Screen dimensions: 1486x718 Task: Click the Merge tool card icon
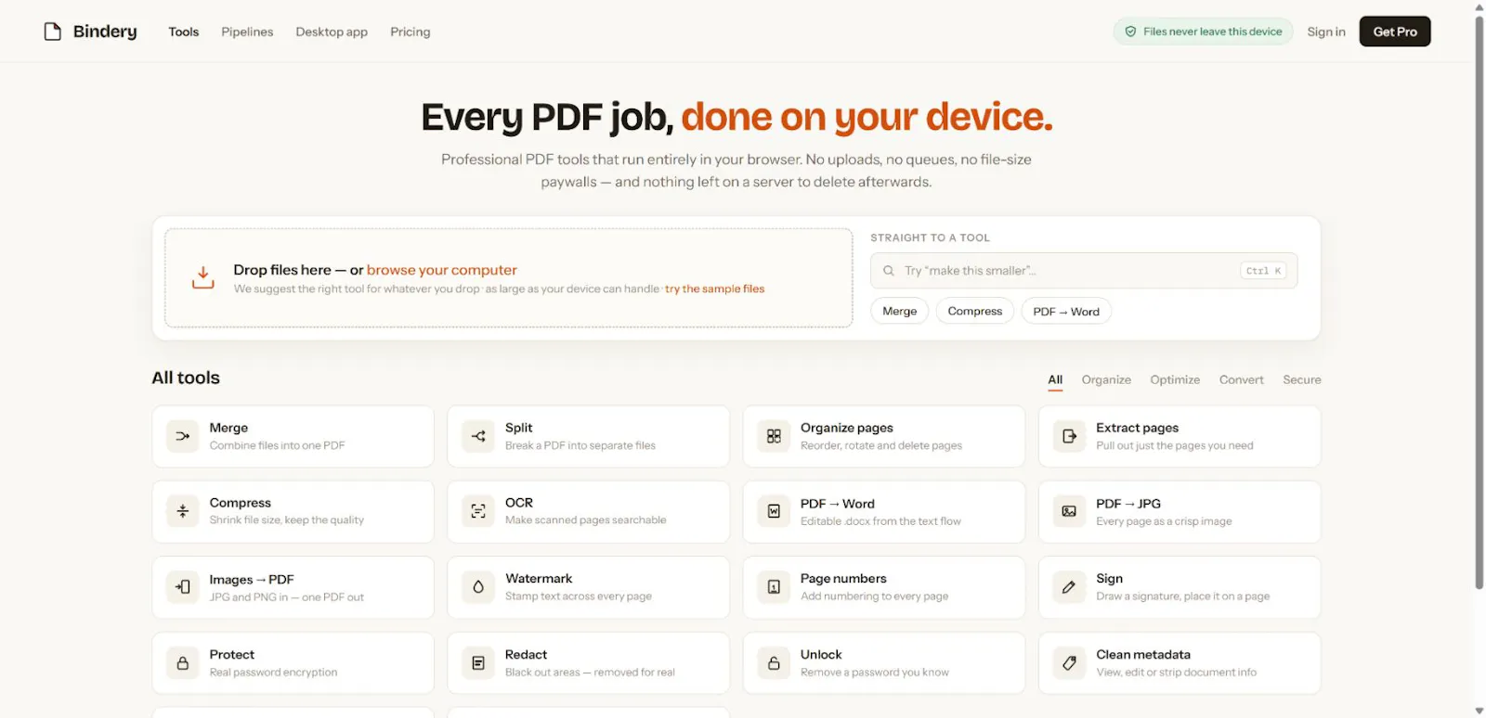point(183,436)
